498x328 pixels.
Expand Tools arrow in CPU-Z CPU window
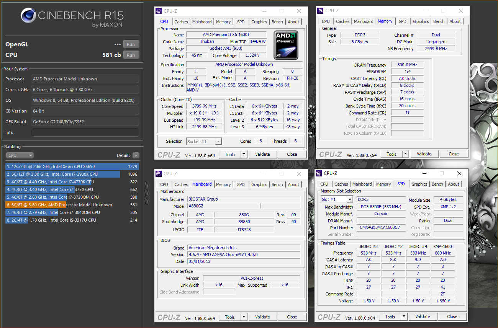(x=244, y=154)
